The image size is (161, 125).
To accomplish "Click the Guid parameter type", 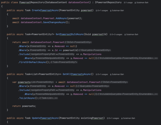I will (88, 34).
